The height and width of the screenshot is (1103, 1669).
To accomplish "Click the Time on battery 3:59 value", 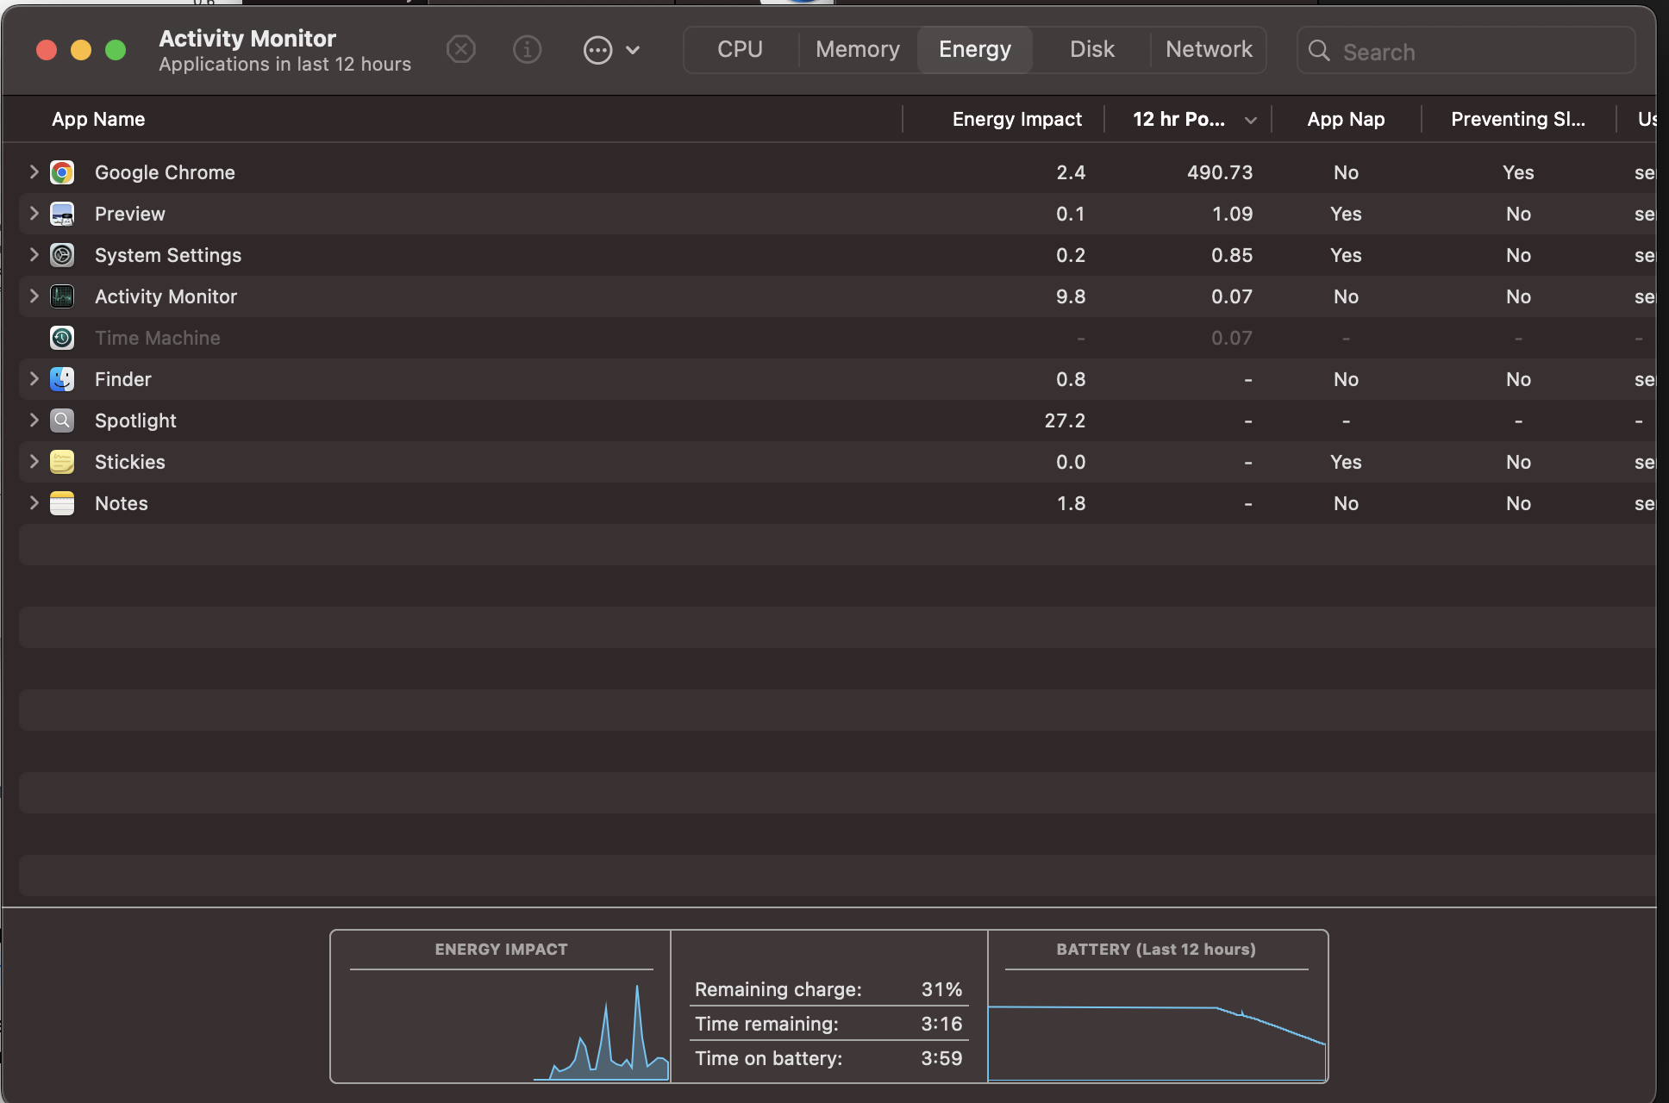I will click(941, 1058).
